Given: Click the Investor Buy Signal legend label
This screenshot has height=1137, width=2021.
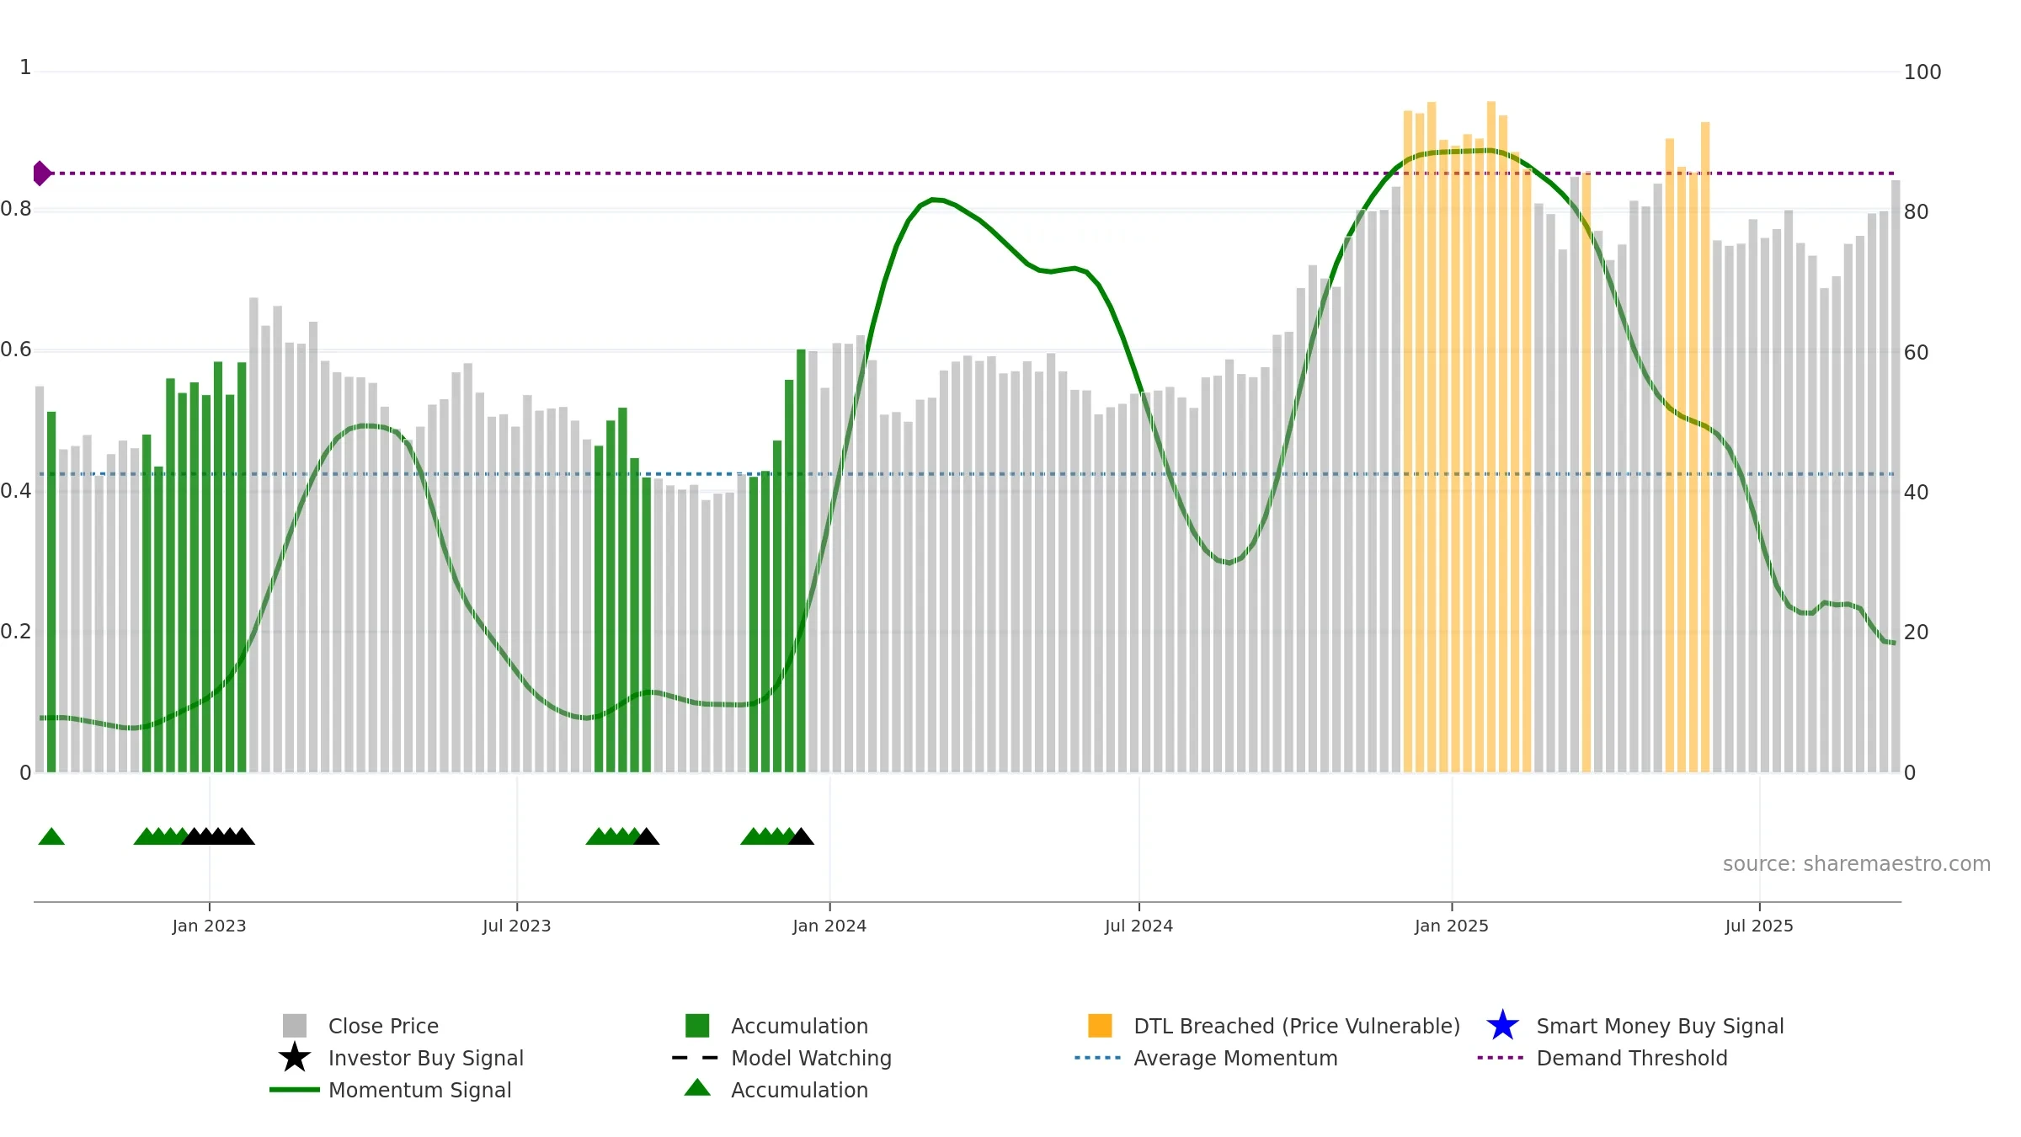Looking at the screenshot, I should point(426,1058).
